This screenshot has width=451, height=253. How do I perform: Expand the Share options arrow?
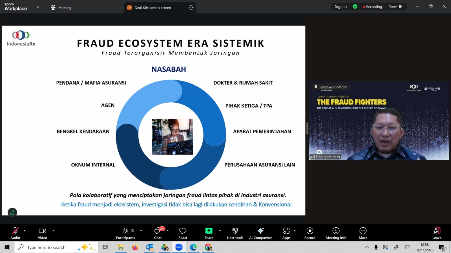220,231
